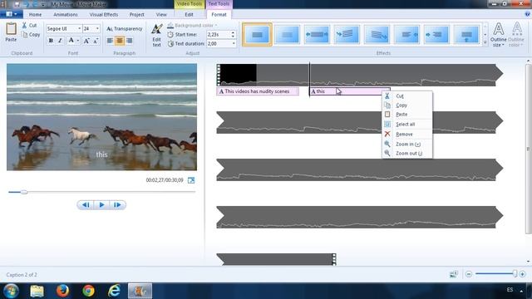Select the 'This videos has nudity scenes' caption

[258, 91]
